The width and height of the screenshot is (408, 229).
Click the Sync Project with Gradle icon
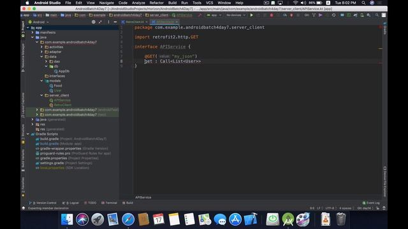355,15
